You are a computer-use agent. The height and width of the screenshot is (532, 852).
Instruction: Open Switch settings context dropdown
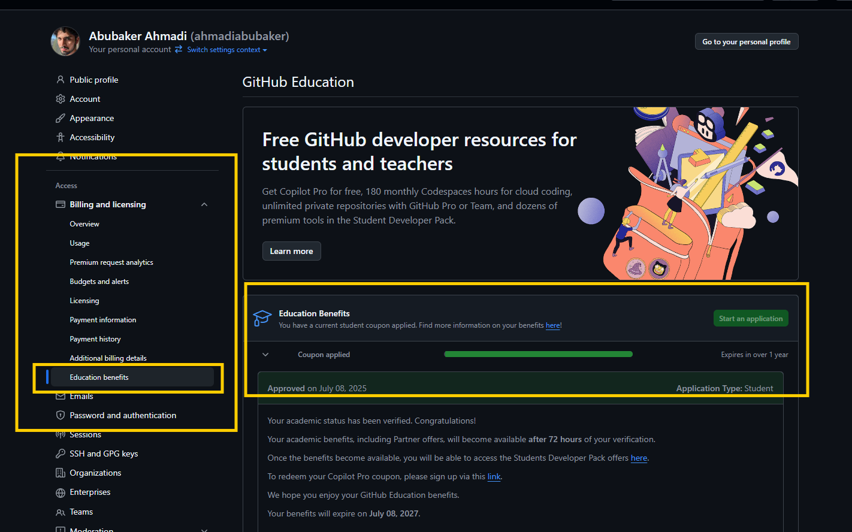click(226, 50)
